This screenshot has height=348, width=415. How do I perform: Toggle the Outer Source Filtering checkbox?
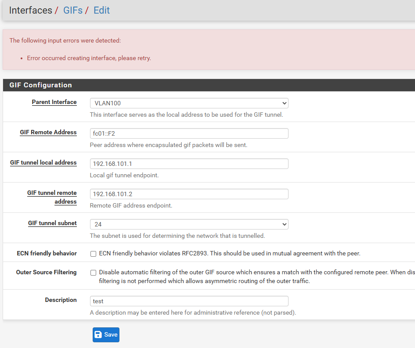(93, 273)
